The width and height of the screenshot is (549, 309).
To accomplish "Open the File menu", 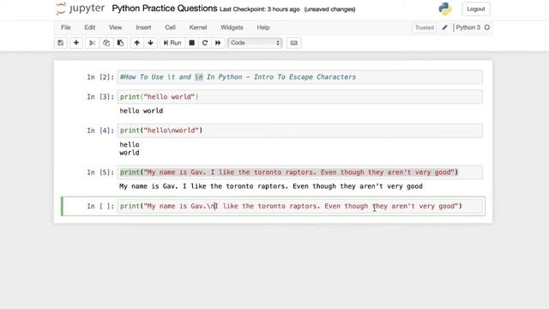I will pos(66,27).
